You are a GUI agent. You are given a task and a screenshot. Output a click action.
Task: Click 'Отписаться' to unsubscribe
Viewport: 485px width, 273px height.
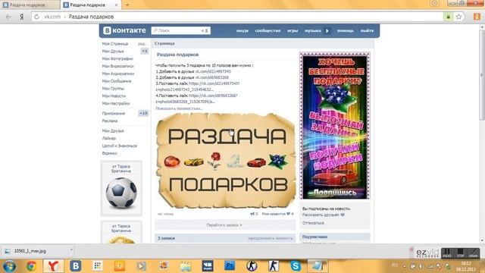click(x=313, y=223)
